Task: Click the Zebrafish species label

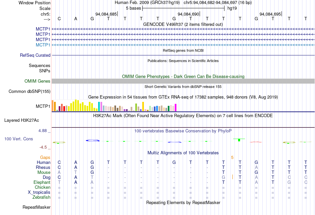Action: tap(41, 197)
